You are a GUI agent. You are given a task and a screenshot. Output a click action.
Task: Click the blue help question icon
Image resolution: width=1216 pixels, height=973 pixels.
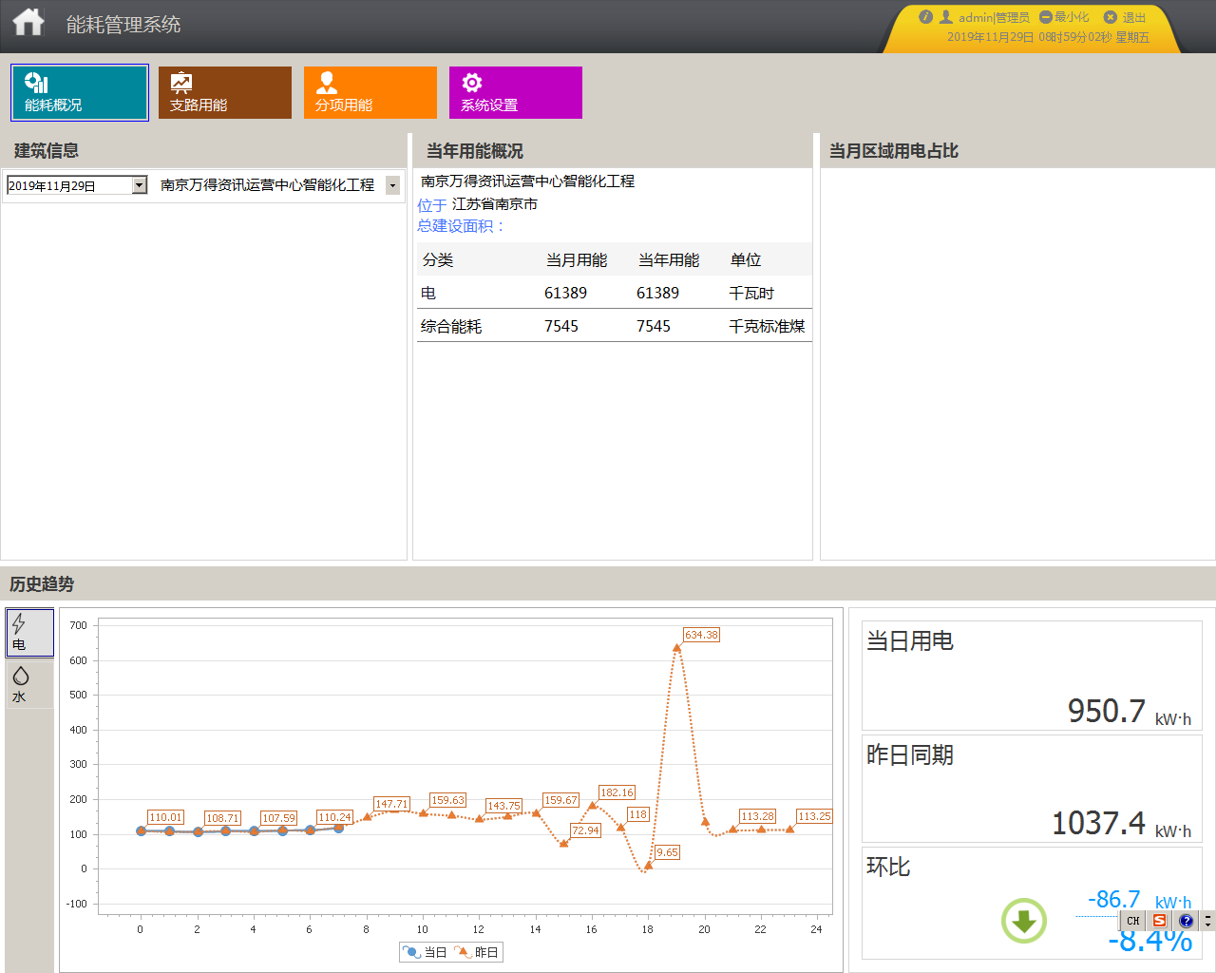click(1186, 921)
